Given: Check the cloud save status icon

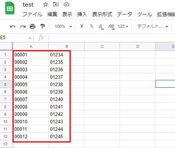Looking at the screenshot, I should click(x=66, y=5).
